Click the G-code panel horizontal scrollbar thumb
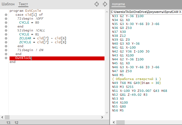This screenshot has width=182, height=125. coord(121,122)
